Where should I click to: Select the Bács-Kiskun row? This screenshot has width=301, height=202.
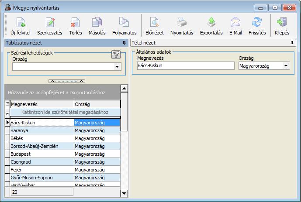pos(65,123)
